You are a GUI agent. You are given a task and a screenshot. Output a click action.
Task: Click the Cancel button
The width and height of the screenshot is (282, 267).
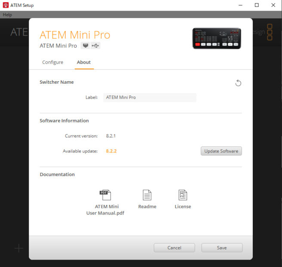coord(174,248)
